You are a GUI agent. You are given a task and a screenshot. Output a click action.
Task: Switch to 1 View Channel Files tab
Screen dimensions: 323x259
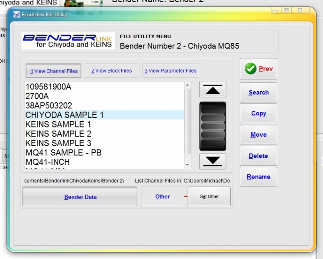(54, 71)
